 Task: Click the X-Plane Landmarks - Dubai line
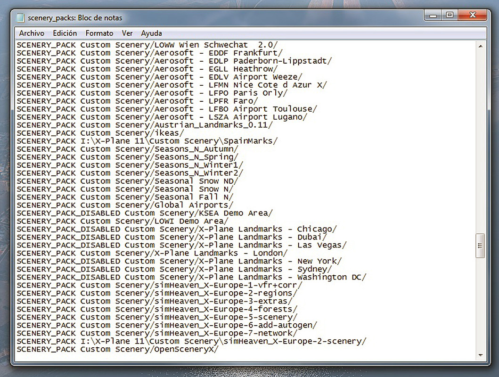point(172,237)
